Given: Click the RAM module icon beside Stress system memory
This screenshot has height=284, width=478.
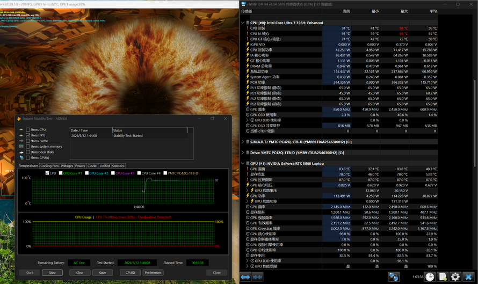Looking at the screenshot, I should tap(21, 147).
